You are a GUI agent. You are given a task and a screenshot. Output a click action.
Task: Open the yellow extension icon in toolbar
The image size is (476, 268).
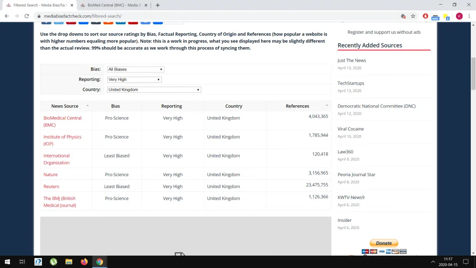(x=446, y=17)
